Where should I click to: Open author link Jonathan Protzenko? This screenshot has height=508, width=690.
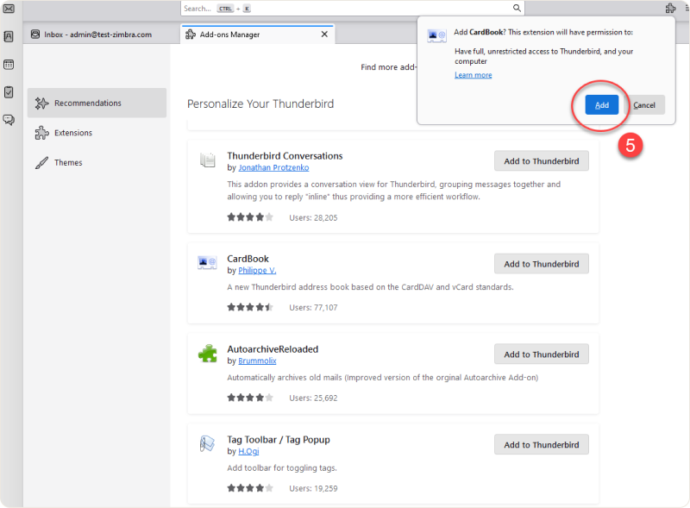click(273, 167)
